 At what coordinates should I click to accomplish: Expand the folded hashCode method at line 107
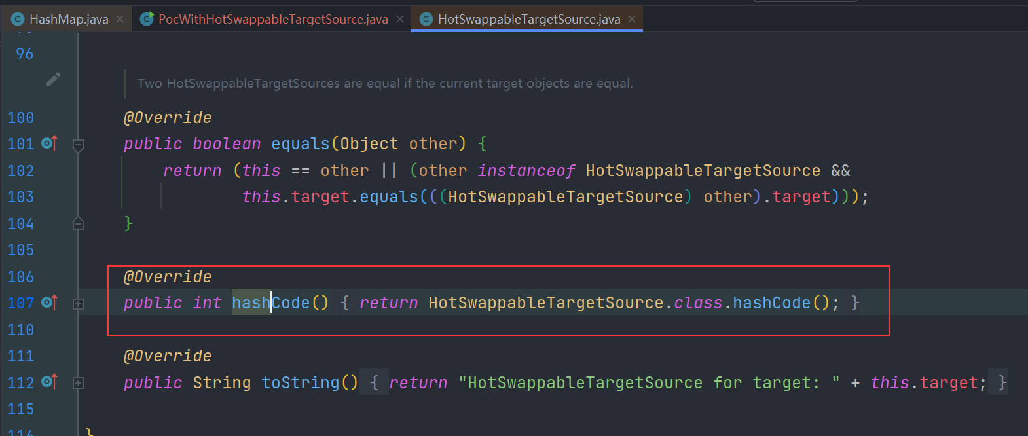(x=79, y=304)
